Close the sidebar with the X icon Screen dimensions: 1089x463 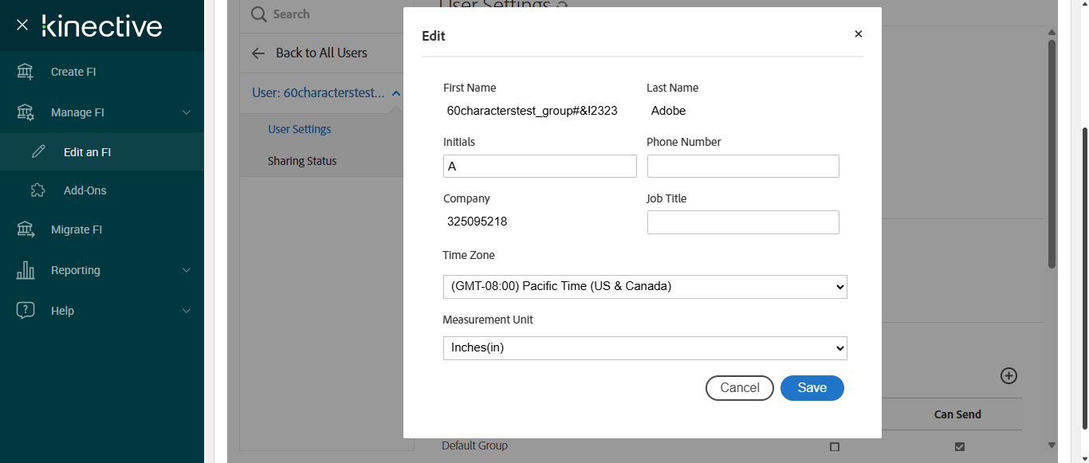22,26
